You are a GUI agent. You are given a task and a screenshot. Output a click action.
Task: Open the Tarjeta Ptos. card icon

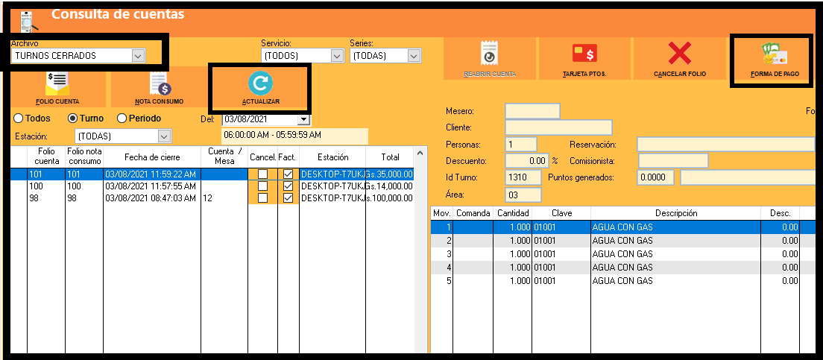click(584, 54)
